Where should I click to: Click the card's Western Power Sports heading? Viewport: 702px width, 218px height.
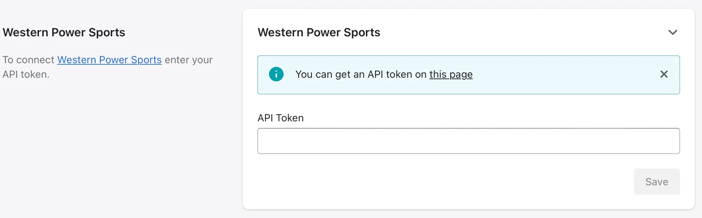click(319, 33)
